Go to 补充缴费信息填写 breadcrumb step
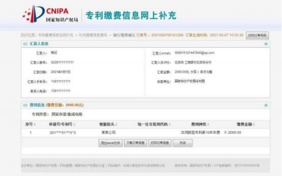The height and width of the screenshot is (176, 282). (94, 36)
